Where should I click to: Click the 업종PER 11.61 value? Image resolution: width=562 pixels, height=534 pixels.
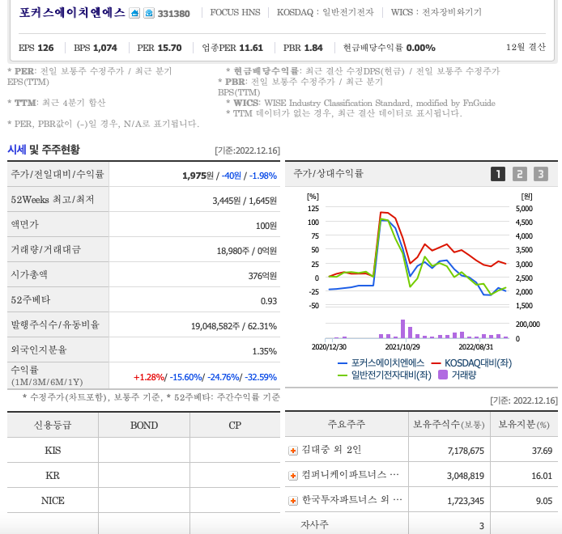tap(232, 48)
